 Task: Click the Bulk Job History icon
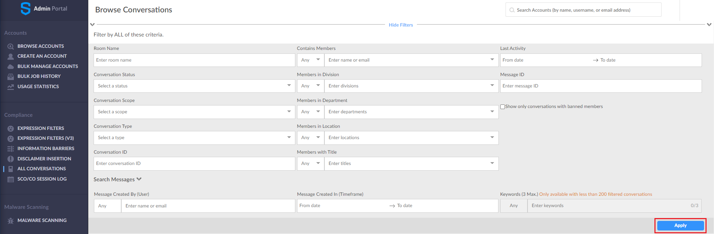click(11, 76)
